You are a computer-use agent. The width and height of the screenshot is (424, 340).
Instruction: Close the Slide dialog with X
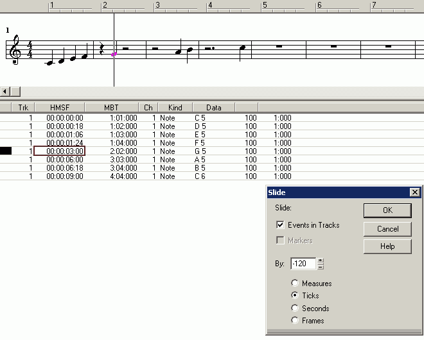(x=414, y=192)
